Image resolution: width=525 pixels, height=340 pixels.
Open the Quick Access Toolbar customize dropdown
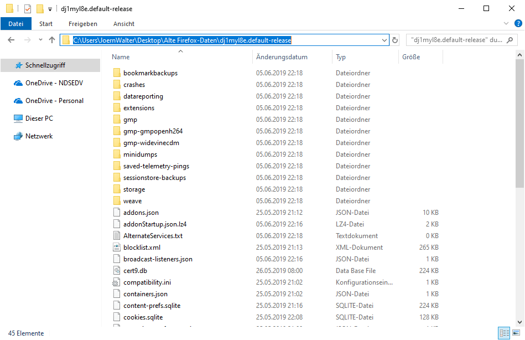click(x=50, y=9)
